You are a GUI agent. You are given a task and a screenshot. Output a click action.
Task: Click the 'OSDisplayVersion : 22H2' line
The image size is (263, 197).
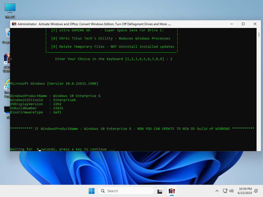coord(36,104)
